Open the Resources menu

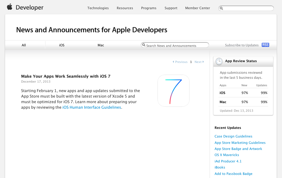pos(125,8)
